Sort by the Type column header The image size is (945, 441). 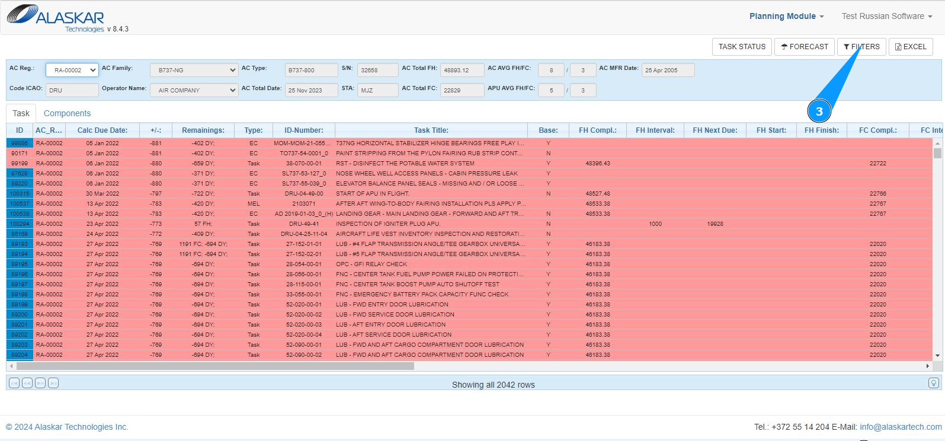coord(254,130)
